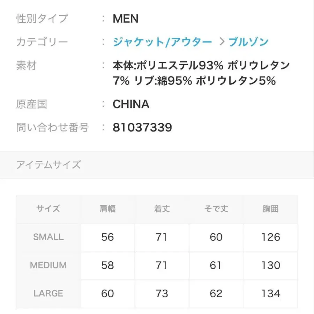The width and height of the screenshot is (314, 314).
Task: Click the LARGE size row label
Action: pyautogui.click(x=48, y=293)
